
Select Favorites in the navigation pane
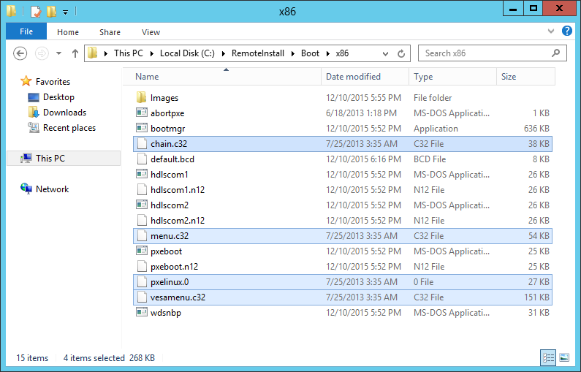tap(53, 82)
